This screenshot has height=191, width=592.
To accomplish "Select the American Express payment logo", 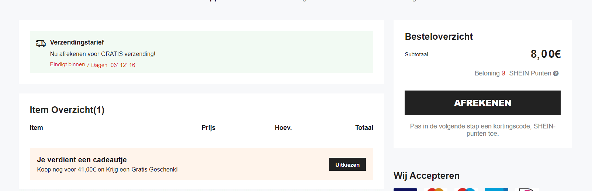I will pyautogui.click(x=496, y=190).
